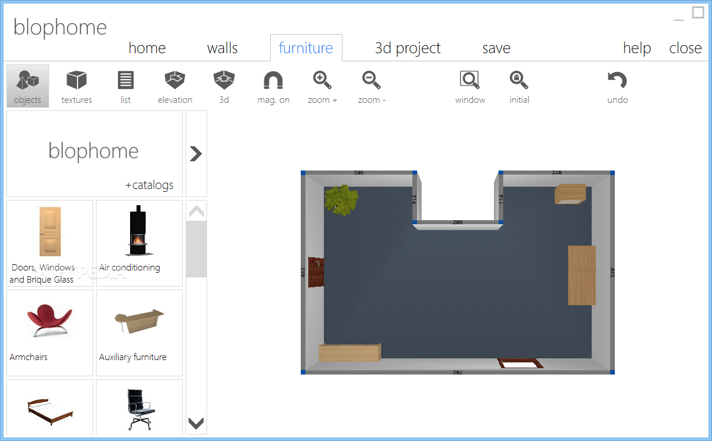This screenshot has width=712, height=441.
Task: Open the office chair category thumbnail
Action: coord(139,407)
